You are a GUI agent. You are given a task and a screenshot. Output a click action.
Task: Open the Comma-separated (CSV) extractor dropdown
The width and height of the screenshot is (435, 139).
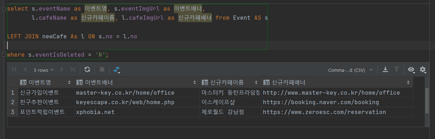(351, 70)
